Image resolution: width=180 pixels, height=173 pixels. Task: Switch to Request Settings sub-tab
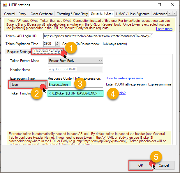point(19,52)
